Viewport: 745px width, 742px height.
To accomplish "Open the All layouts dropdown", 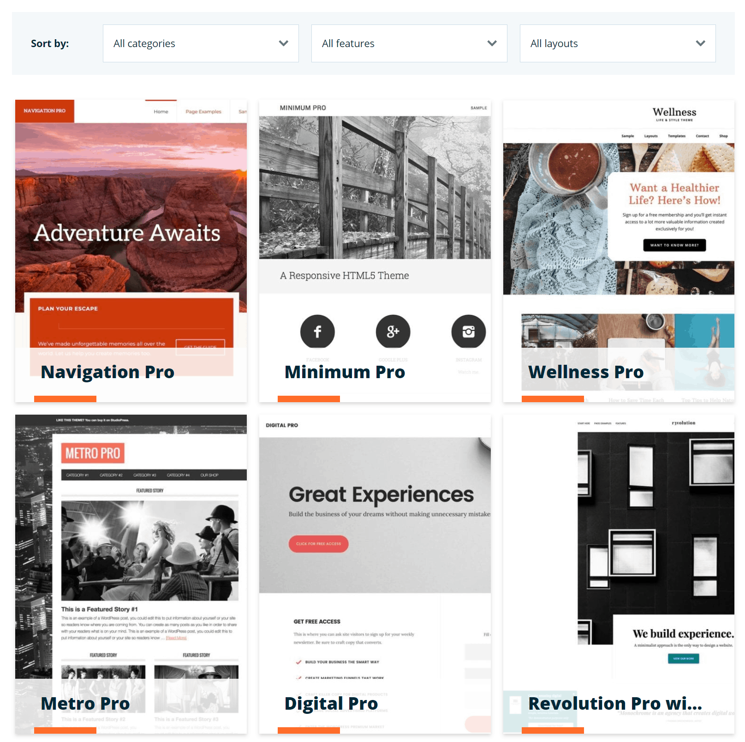I will (x=618, y=43).
